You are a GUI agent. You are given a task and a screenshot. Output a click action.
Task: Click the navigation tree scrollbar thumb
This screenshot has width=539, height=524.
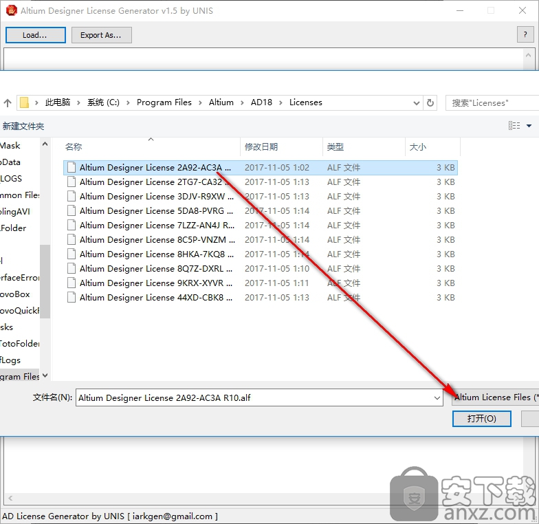coord(45,281)
